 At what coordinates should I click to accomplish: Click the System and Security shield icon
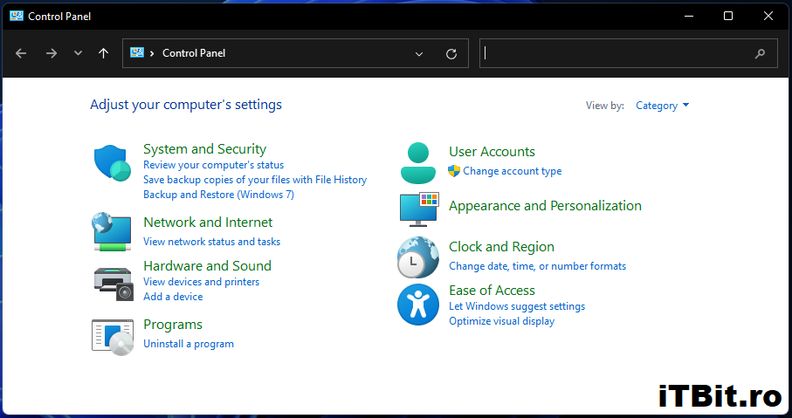click(x=112, y=162)
